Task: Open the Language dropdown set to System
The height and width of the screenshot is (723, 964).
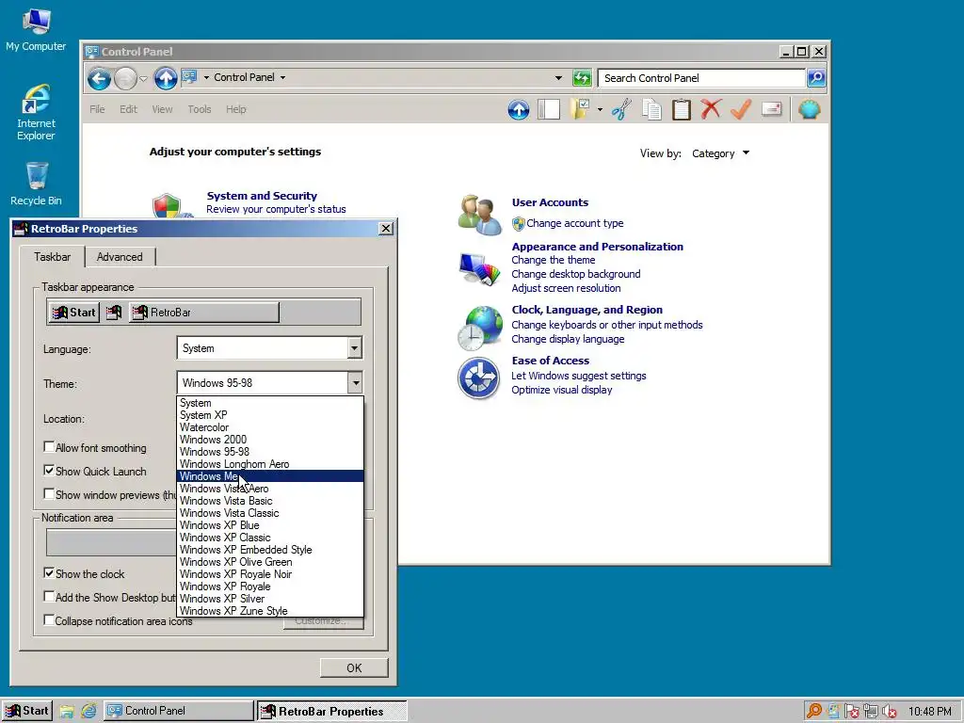Action: (x=354, y=348)
